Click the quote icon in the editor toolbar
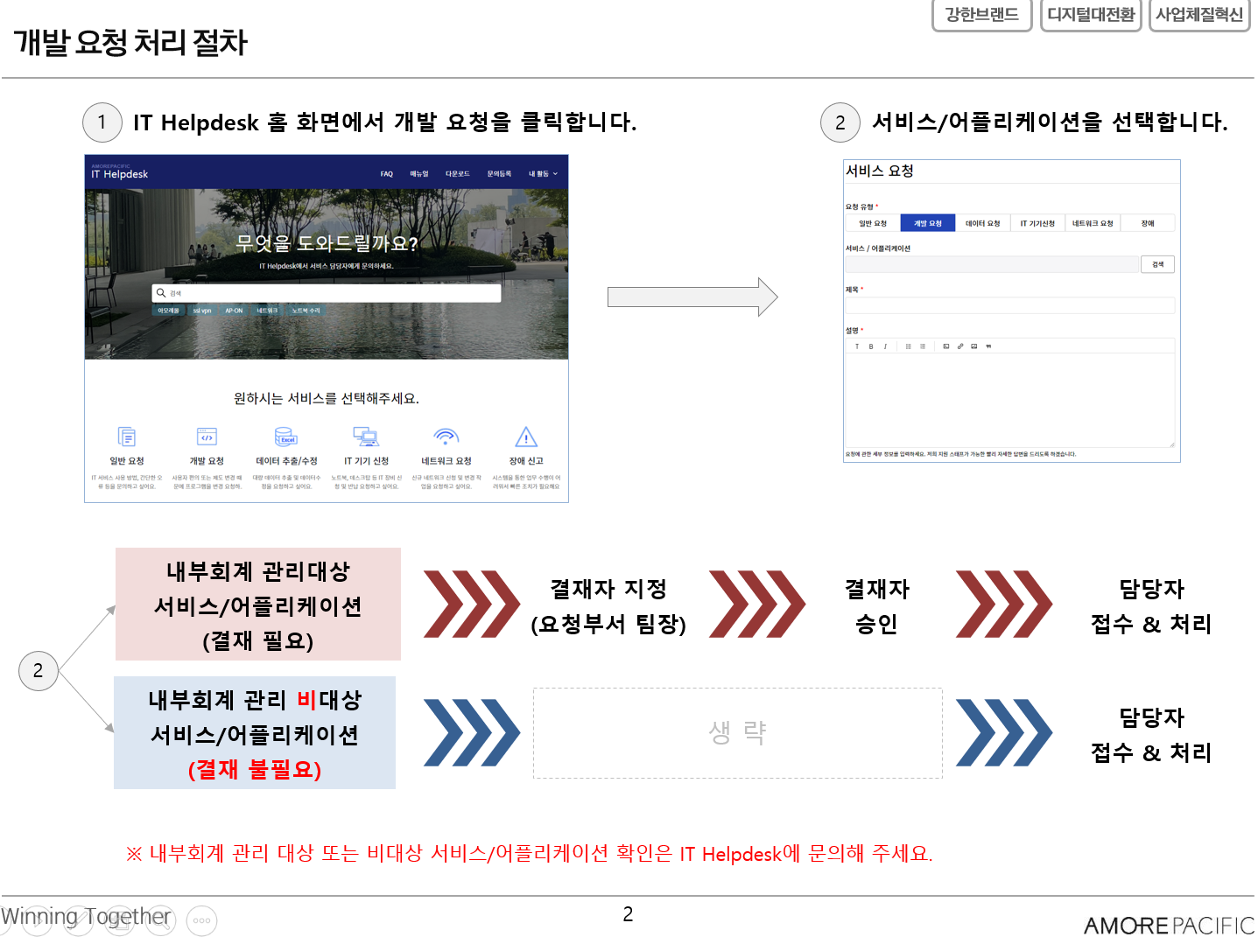This screenshot has width=1258, height=937. [988, 346]
